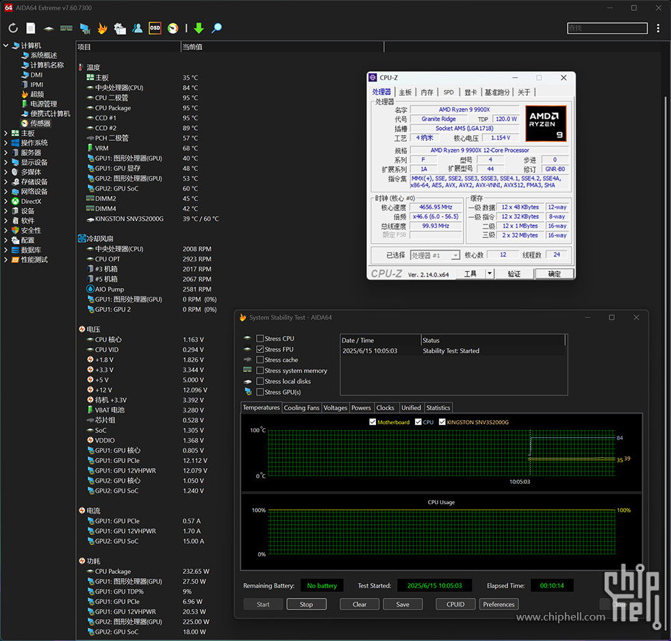Click Stop in System Stability Test
Image resolution: width=671 pixels, height=641 pixels.
coord(307,604)
